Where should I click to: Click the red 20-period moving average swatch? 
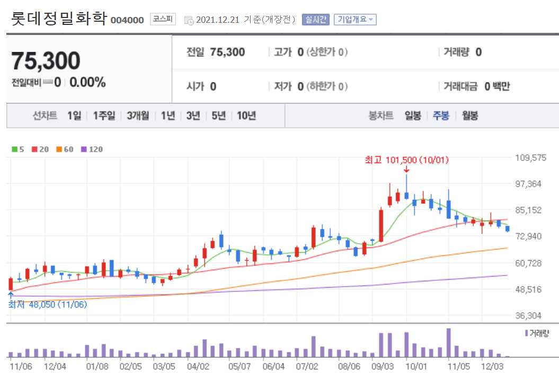click(34, 149)
